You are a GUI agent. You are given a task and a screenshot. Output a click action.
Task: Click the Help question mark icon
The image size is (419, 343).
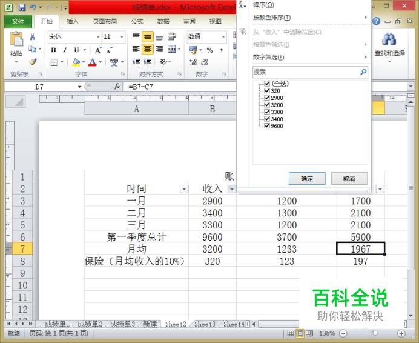tap(376, 21)
